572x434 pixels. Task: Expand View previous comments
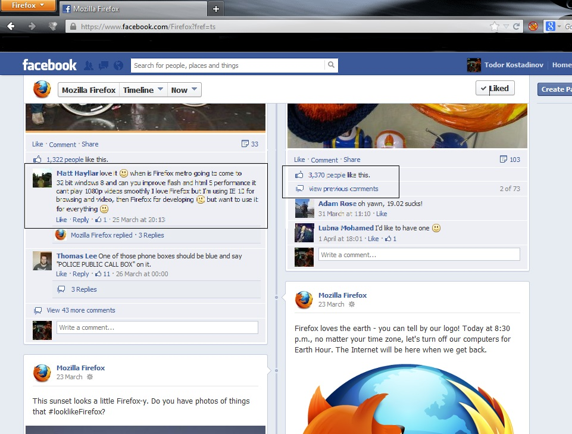(x=343, y=189)
